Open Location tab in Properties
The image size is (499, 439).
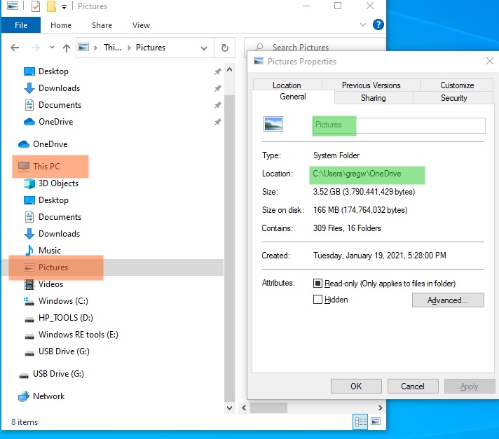[x=287, y=85]
